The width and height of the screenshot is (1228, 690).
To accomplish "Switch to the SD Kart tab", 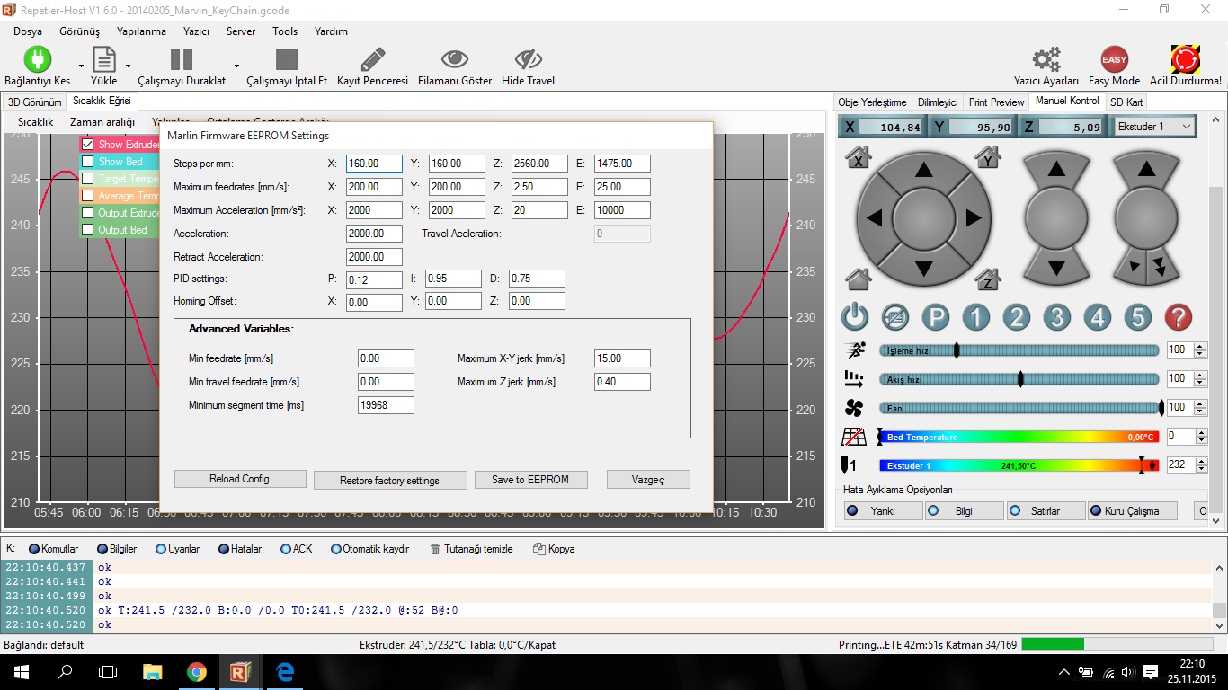I will tap(1126, 102).
